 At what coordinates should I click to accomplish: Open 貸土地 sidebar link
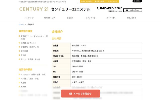click(x=23, y=55)
